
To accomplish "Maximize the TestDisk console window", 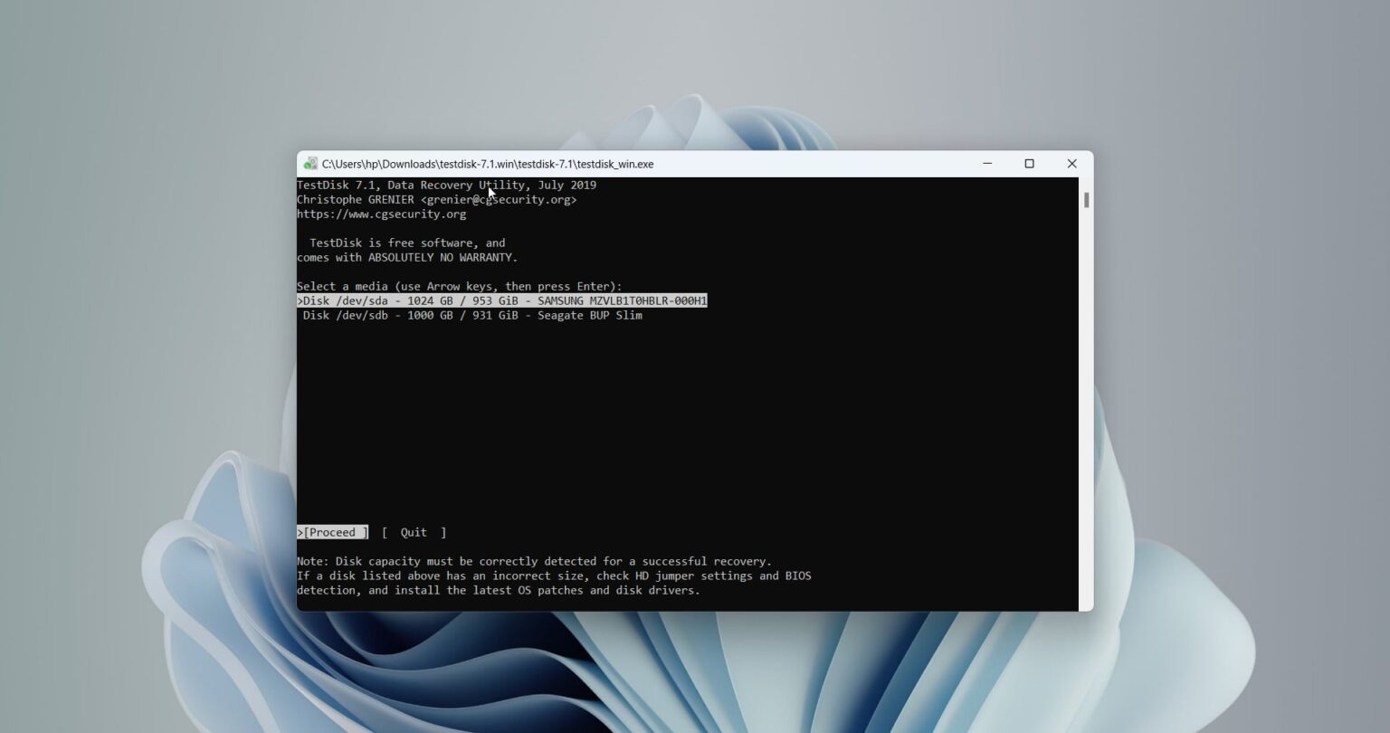I will [1029, 164].
